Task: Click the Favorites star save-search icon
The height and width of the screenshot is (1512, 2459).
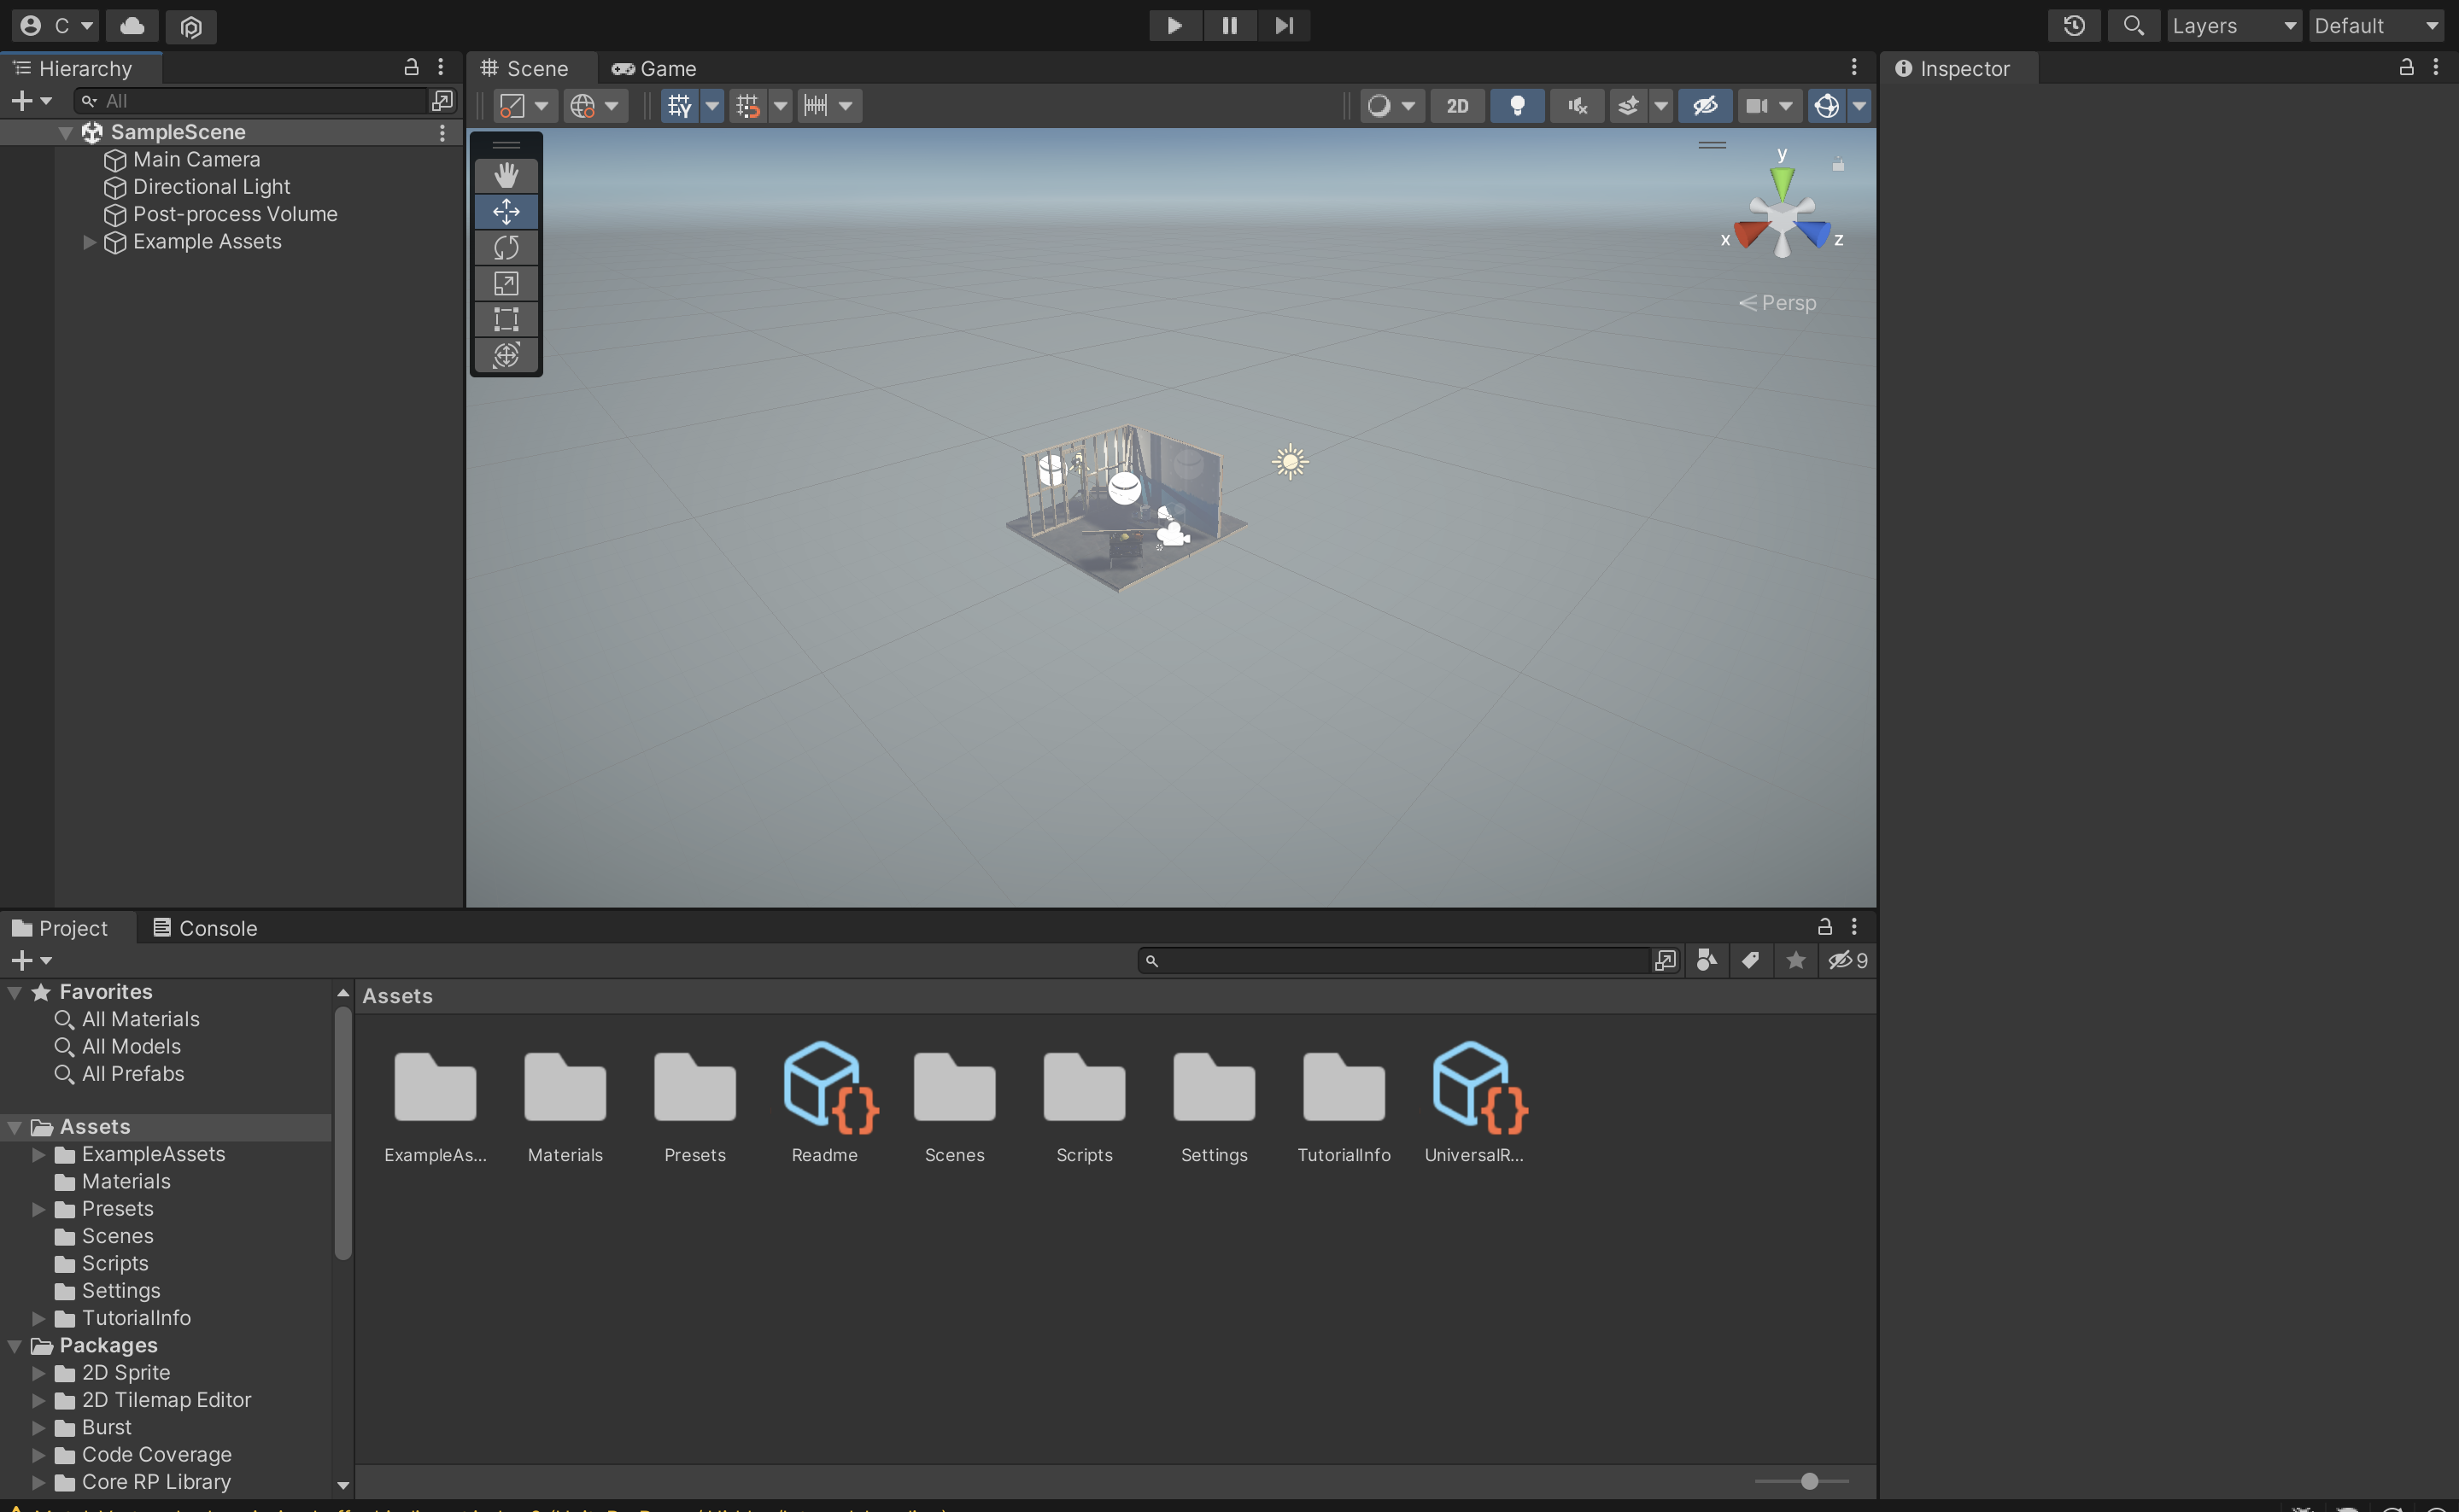Action: (1795, 961)
